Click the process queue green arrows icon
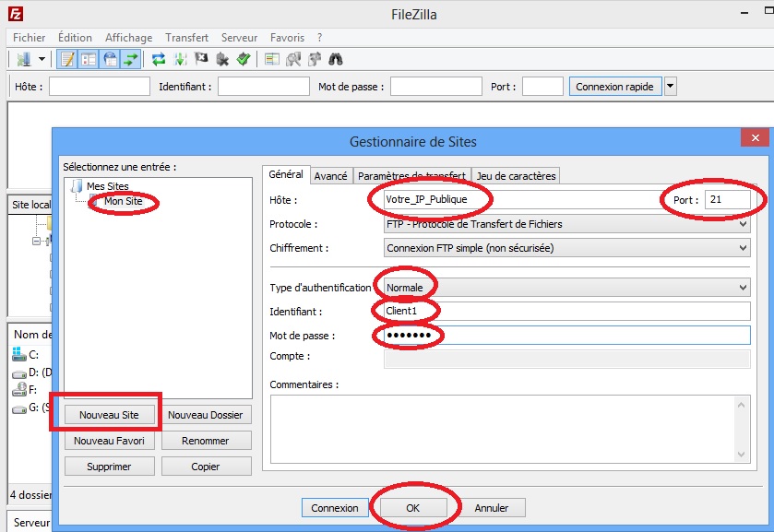Screen dimensions: 774x532 coord(180,60)
